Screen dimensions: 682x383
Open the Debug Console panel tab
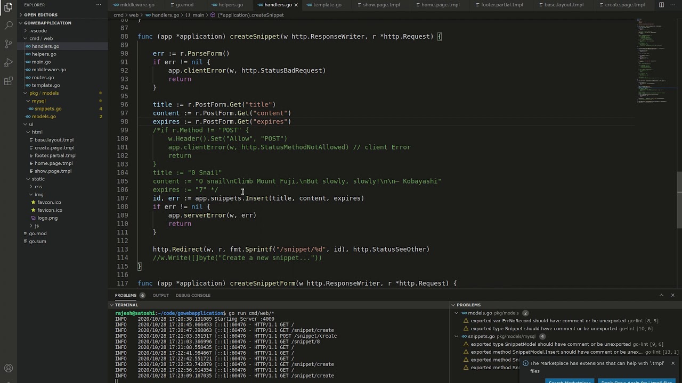point(193,295)
